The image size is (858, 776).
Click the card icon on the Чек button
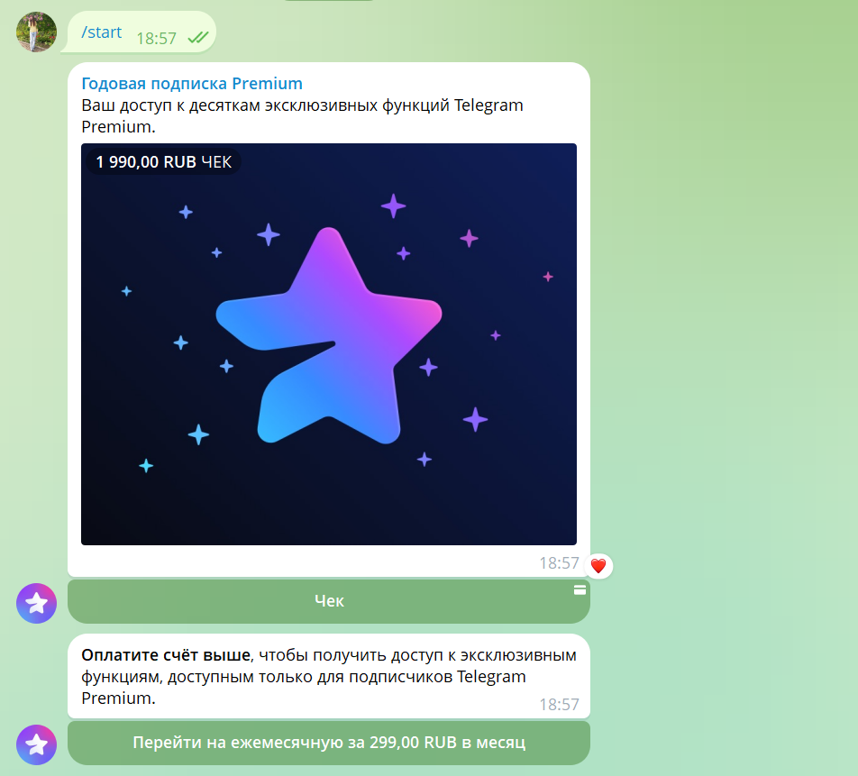pos(580,590)
